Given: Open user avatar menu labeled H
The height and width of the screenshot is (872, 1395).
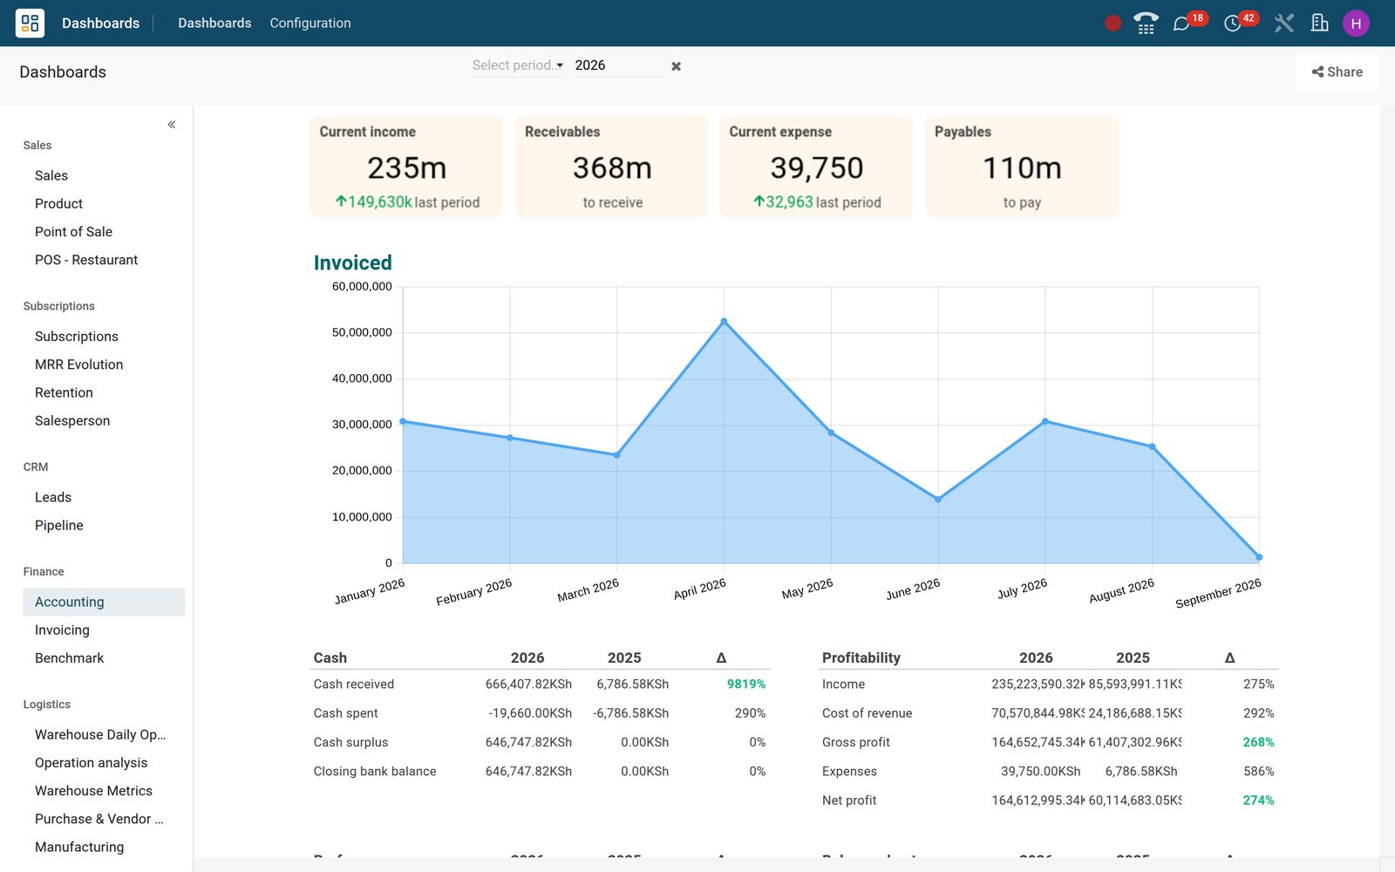Looking at the screenshot, I should pos(1356,24).
